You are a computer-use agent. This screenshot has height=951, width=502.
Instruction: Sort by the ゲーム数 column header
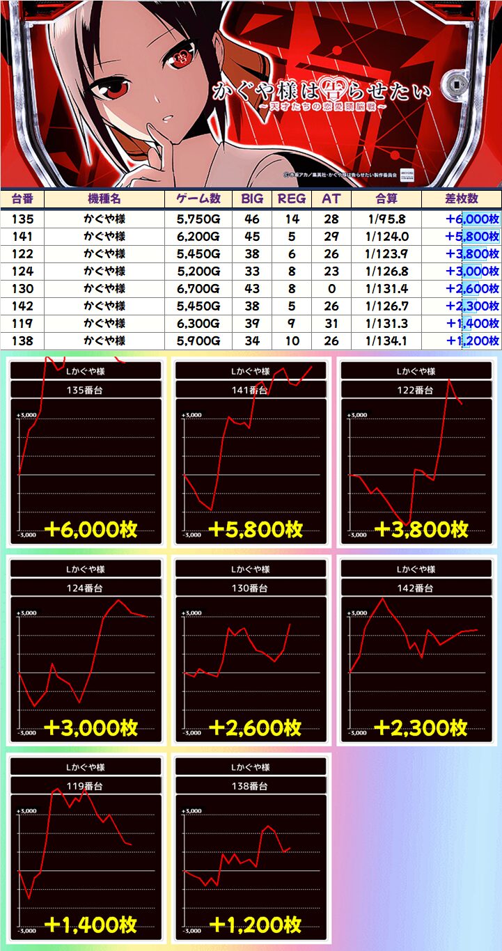[x=198, y=199]
